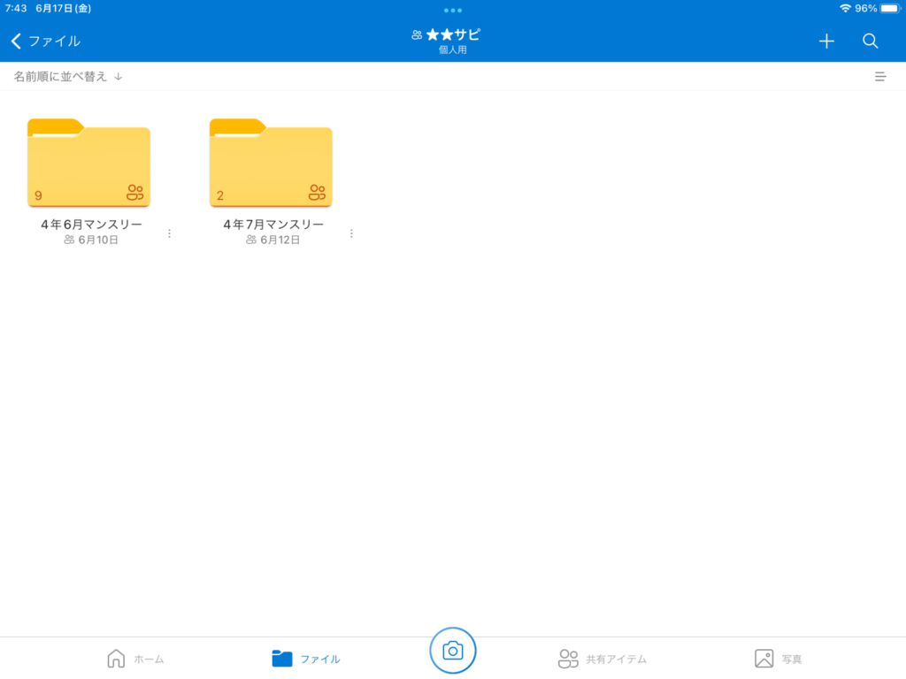This screenshot has height=679, width=906.
Task: Tap the shared people icon on 4年6月マンスリー folder
Action: (134, 192)
